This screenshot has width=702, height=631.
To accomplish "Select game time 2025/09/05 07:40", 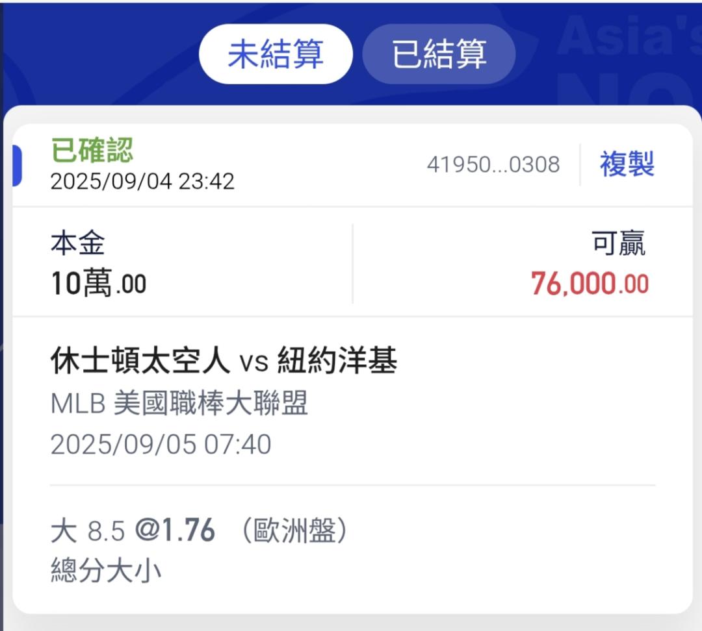I will [161, 445].
